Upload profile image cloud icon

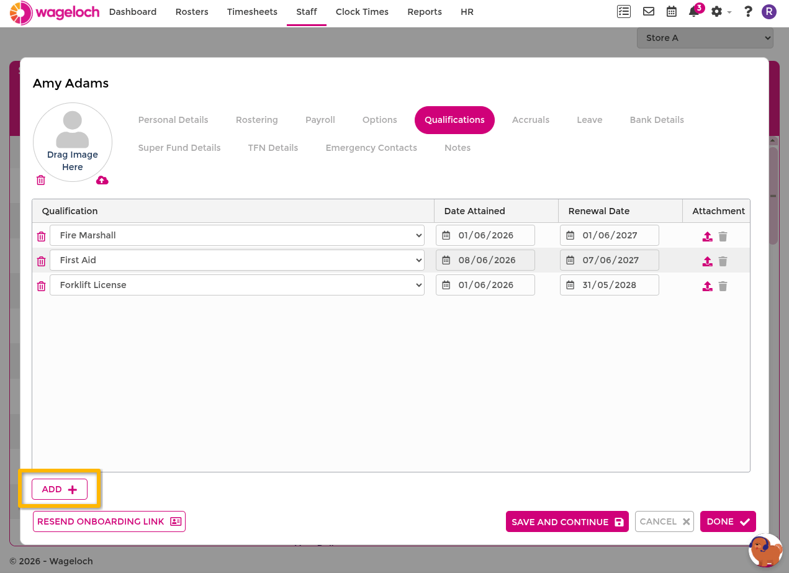tap(102, 180)
